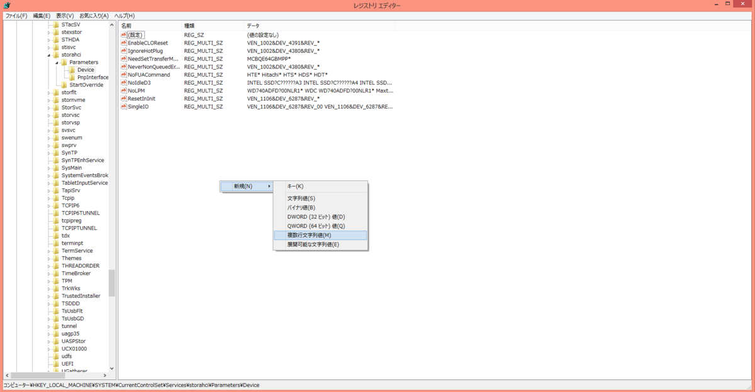Select the THREADORDER tree item
This screenshot has height=392, width=755.
click(81, 266)
